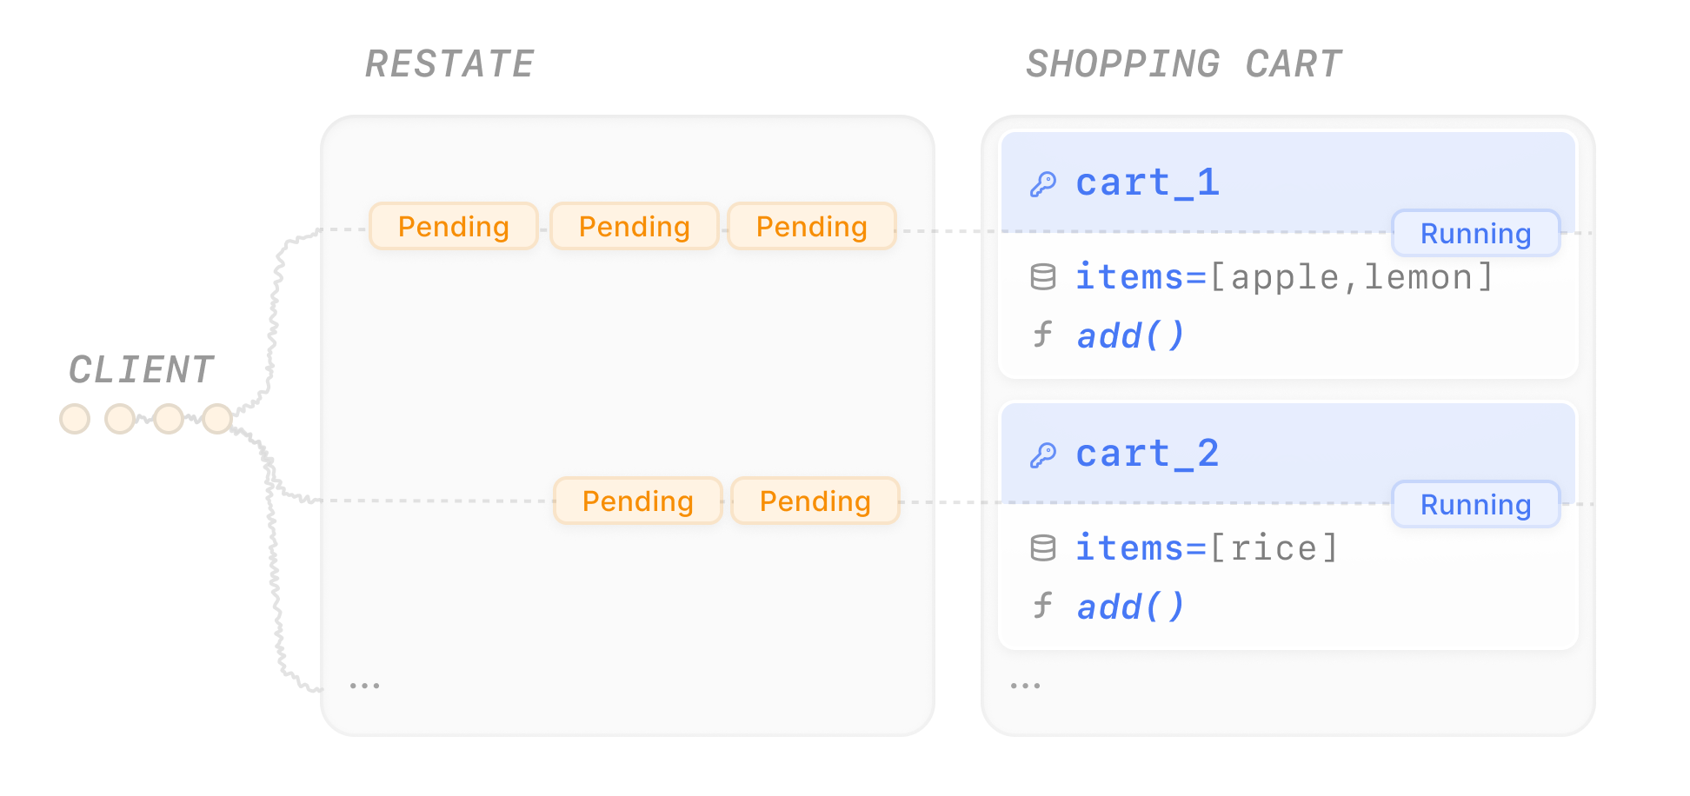Click the database icon next to items=[apple,lemon]

[1042, 277]
